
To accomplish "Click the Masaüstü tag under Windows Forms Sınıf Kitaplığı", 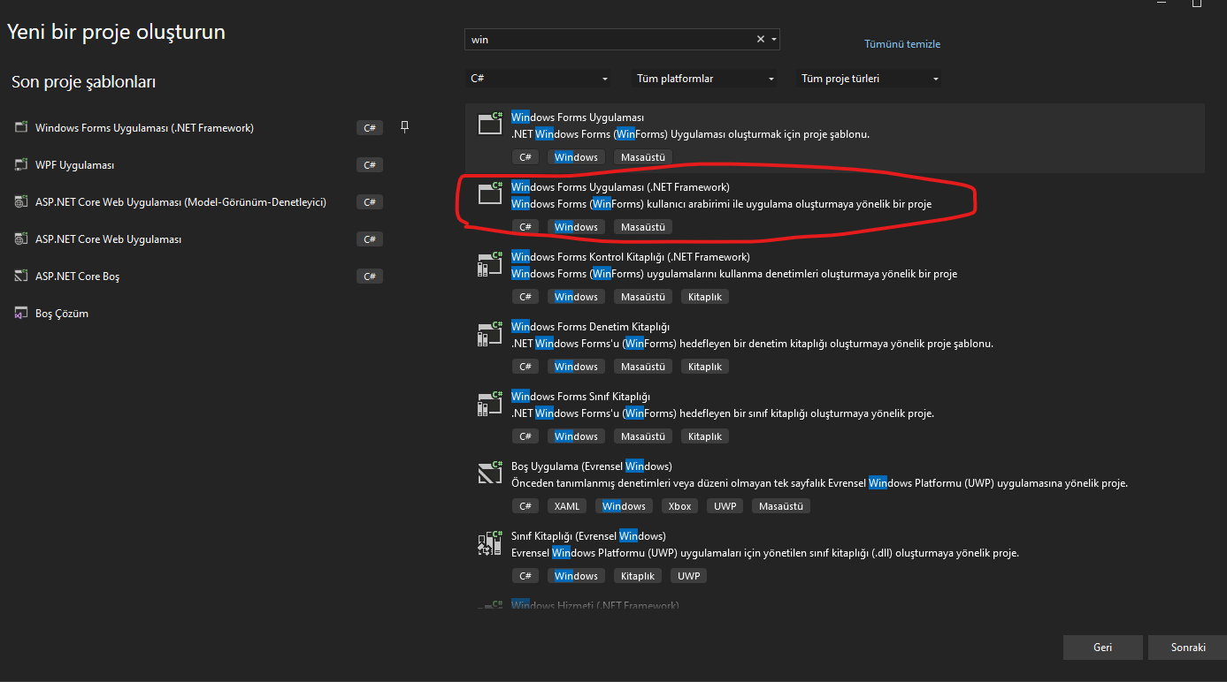I will 643,436.
